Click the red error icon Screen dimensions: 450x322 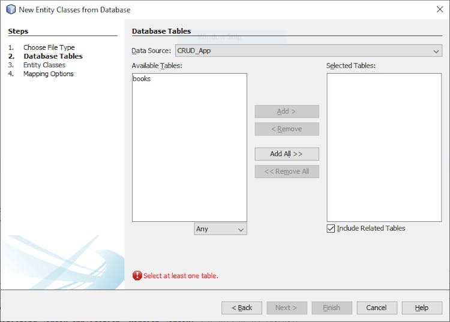[x=137, y=276]
